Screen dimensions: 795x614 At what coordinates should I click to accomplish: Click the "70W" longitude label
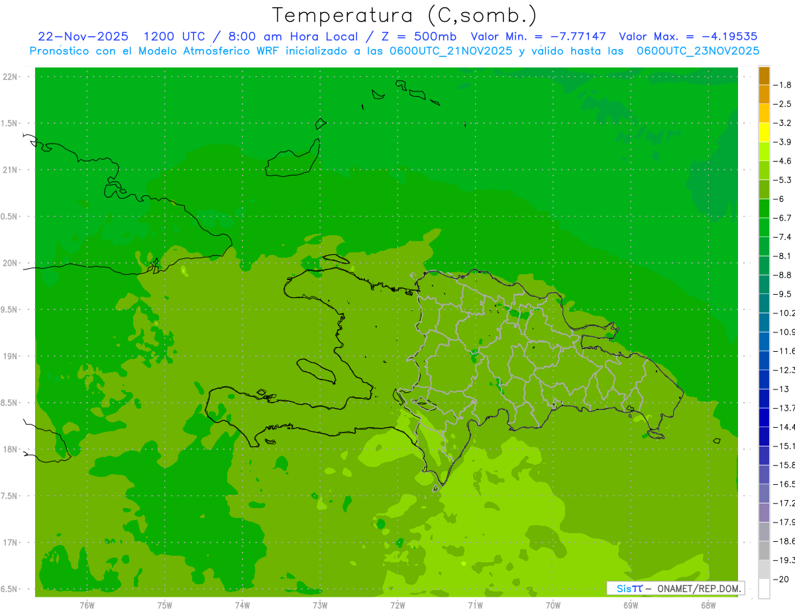(x=553, y=605)
